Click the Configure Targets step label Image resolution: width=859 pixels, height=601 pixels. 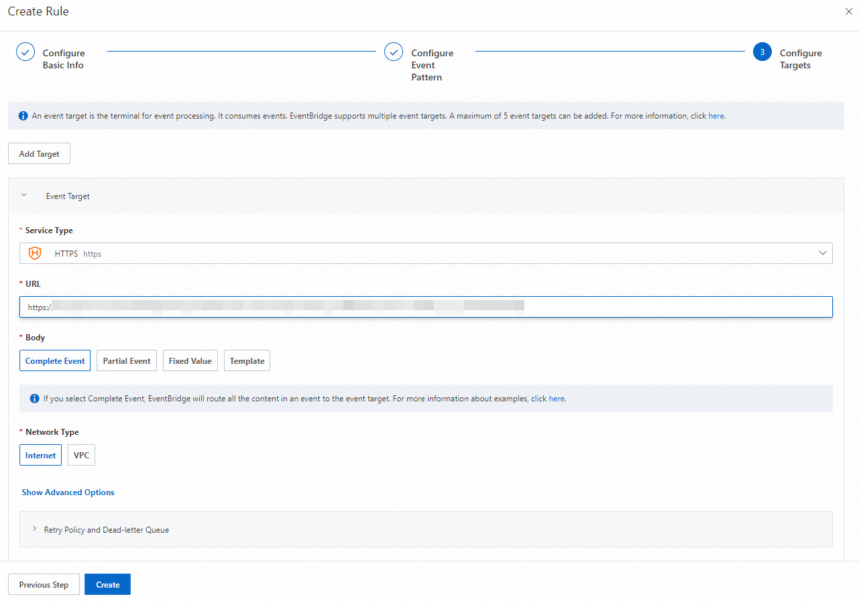pyautogui.click(x=801, y=59)
